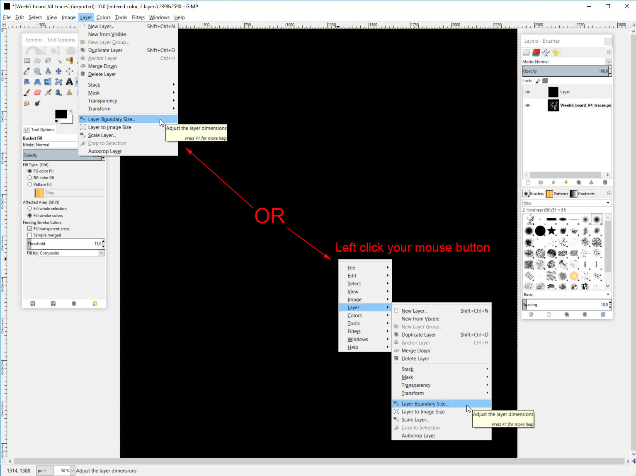Click the black foreground color swatch
The height and width of the screenshot is (476, 636).
(61, 114)
